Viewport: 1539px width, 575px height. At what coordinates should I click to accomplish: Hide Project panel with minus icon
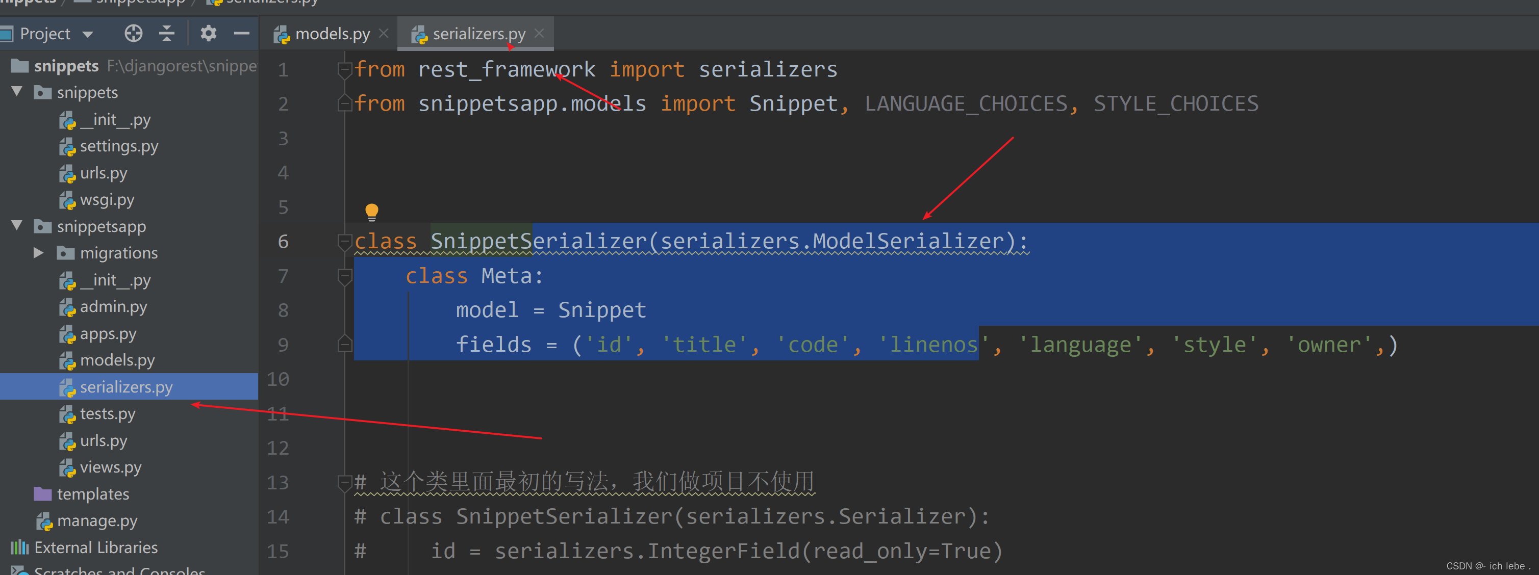point(241,34)
